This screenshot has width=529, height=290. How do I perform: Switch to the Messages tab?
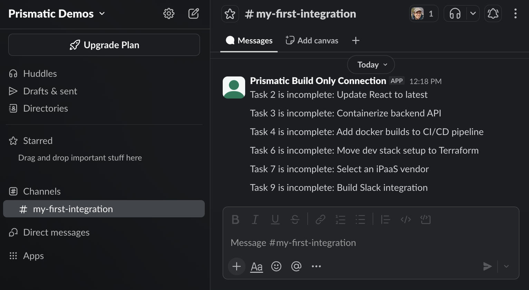click(249, 41)
